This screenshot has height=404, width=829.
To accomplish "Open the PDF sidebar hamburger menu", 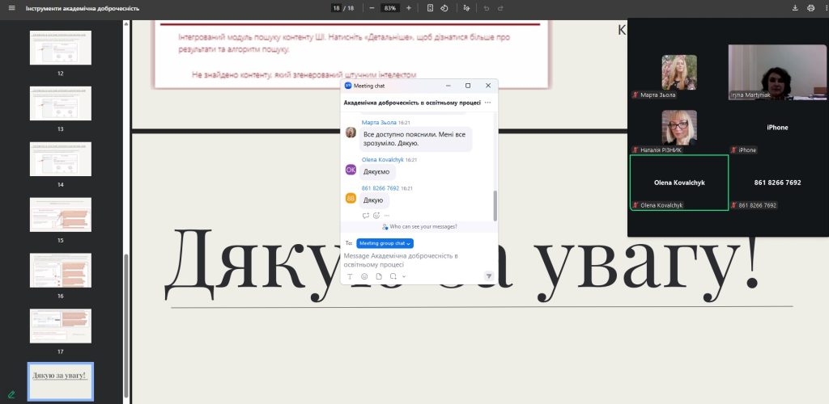I will tap(11, 8).
